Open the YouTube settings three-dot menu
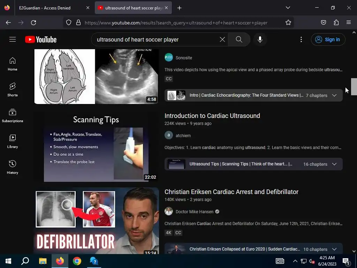The height and width of the screenshot is (268, 357). [x=301, y=39]
